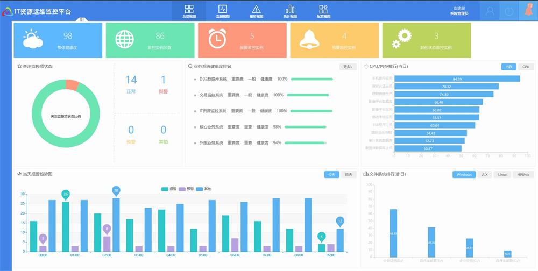Click the chart icon beside 文件系统排行
This screenshot has width=538, height=271.
tap(366, 174)
